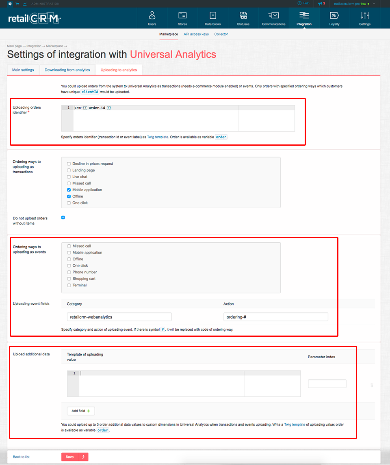
Task: Check One click in transactions list
Action: (69, 203)
